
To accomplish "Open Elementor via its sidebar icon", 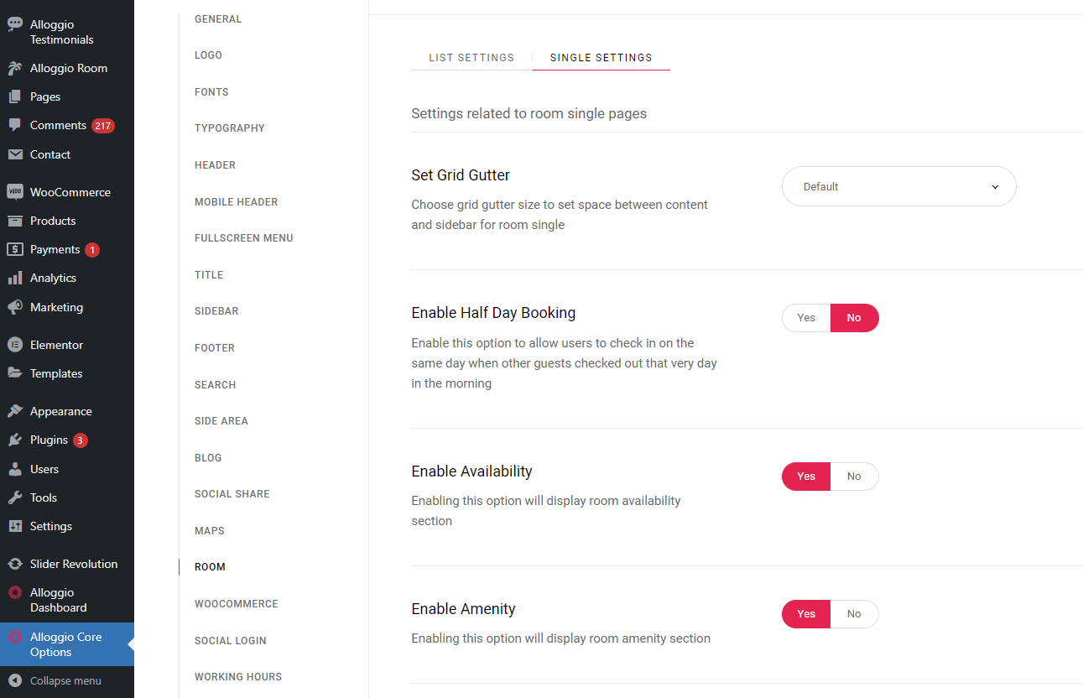I will [x=14, y=345].
